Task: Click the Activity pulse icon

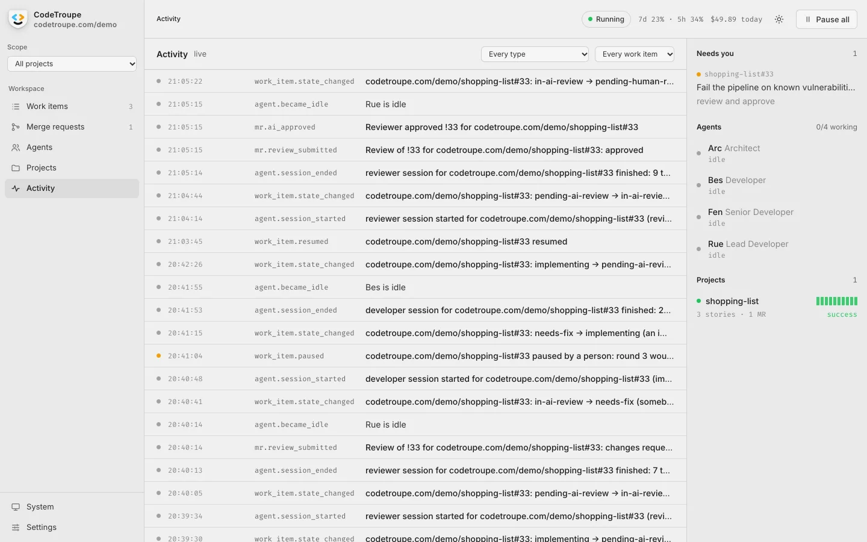Action: point(16,188)
